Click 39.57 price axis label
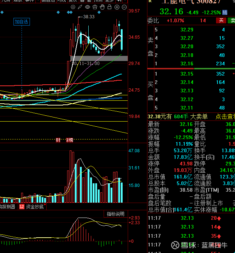Image resolution: width=235 pixels, height=253 pixels. [x=134, y=11]
